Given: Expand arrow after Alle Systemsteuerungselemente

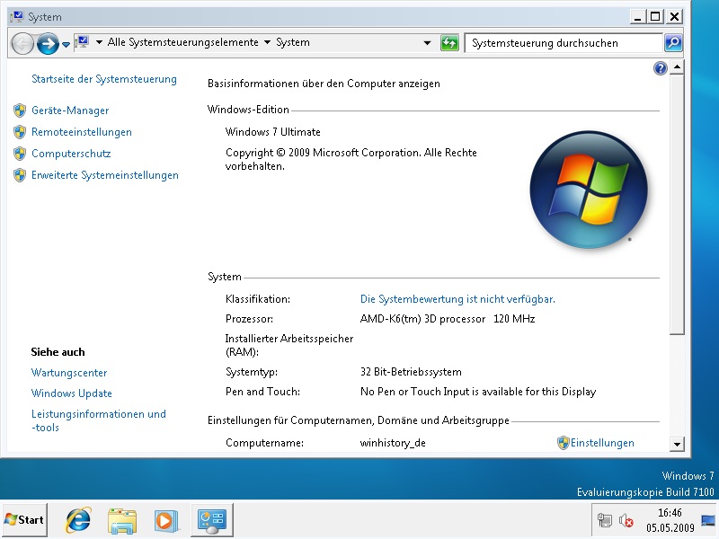Looking at the screenshot, I should point(266,42).
